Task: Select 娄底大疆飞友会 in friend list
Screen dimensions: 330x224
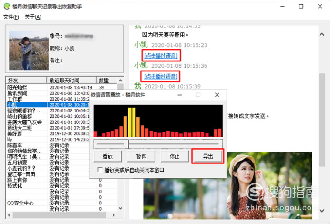Action: (25, 122)
